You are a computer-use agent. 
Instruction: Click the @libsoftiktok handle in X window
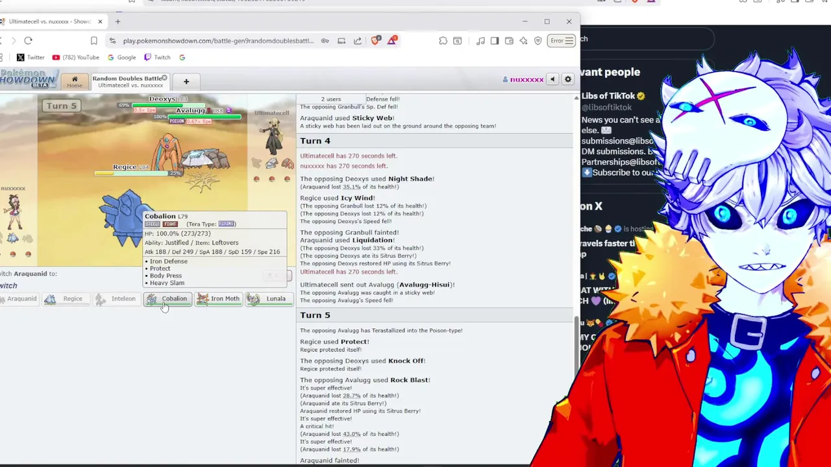pyautogui.click(x=606, y=108)
